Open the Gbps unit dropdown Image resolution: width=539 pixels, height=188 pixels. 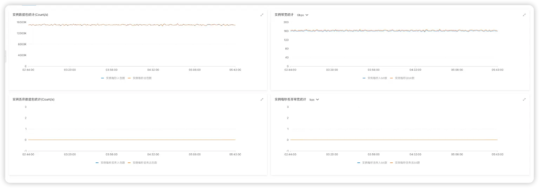click(302, 15)
